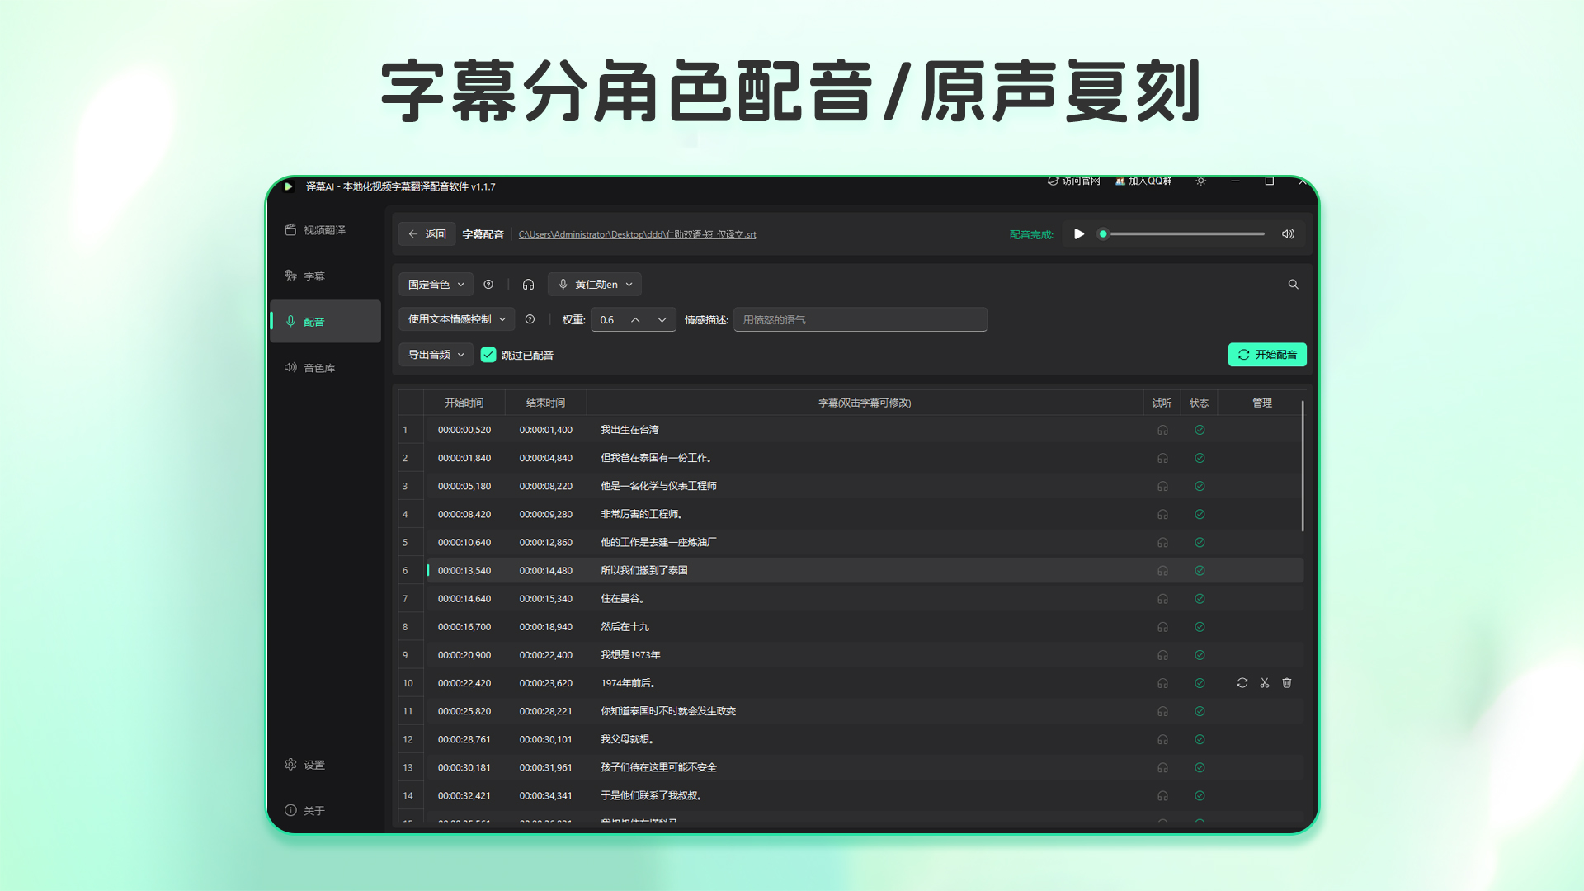Click the subtitle list vertical scrollbar
1584x891 pixels.
coord(1303,466)
